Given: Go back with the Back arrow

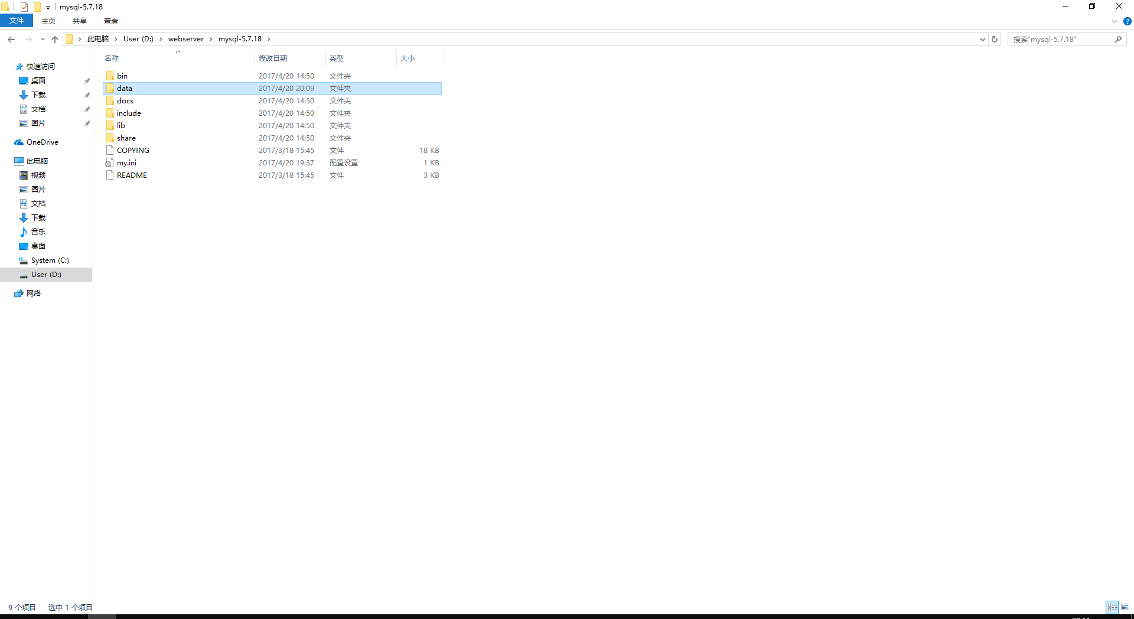Looking at the screenshot, I should pyautogui.click(x=11, y=39).
